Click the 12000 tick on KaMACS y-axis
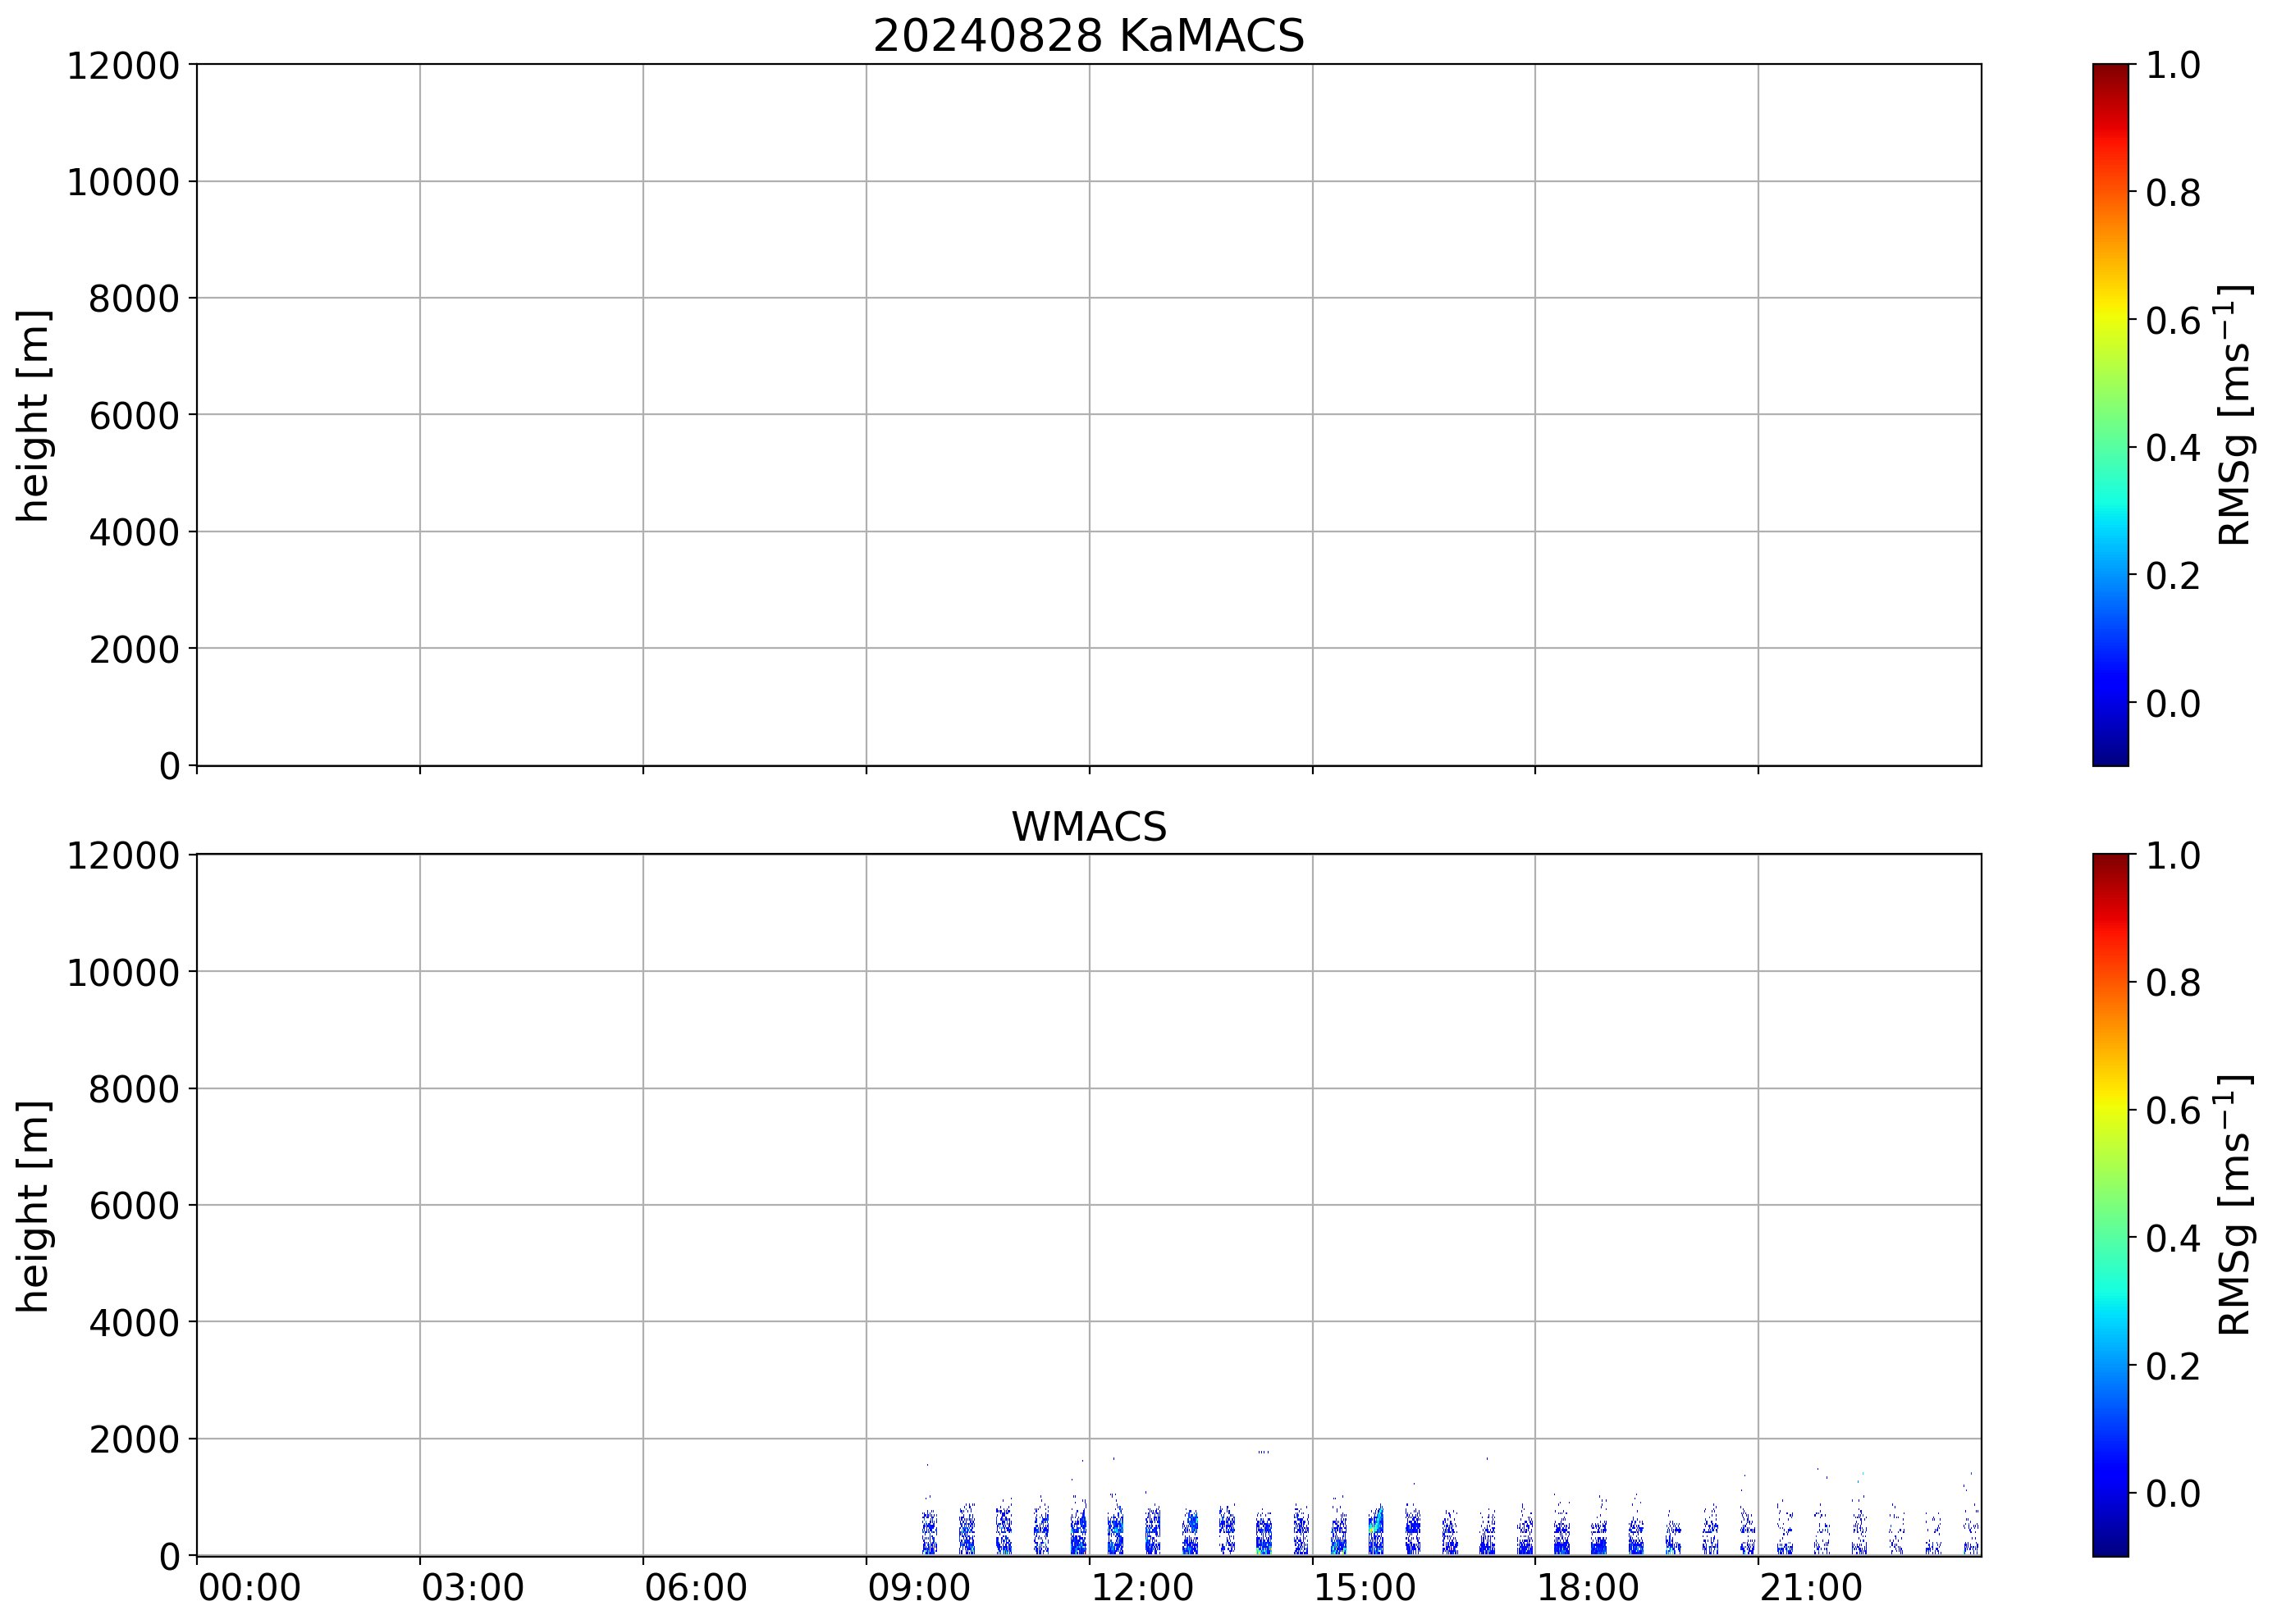Viewport: 2277px width, 1624px height. click(x=123, y=66)
